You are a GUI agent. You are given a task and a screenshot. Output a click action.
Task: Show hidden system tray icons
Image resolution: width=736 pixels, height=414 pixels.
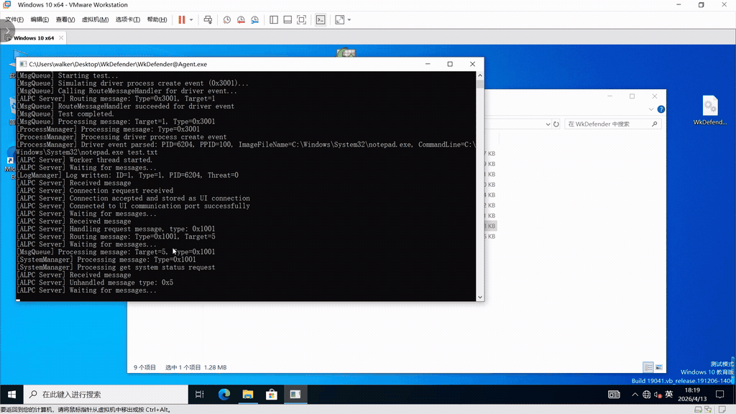pos(635,395)
